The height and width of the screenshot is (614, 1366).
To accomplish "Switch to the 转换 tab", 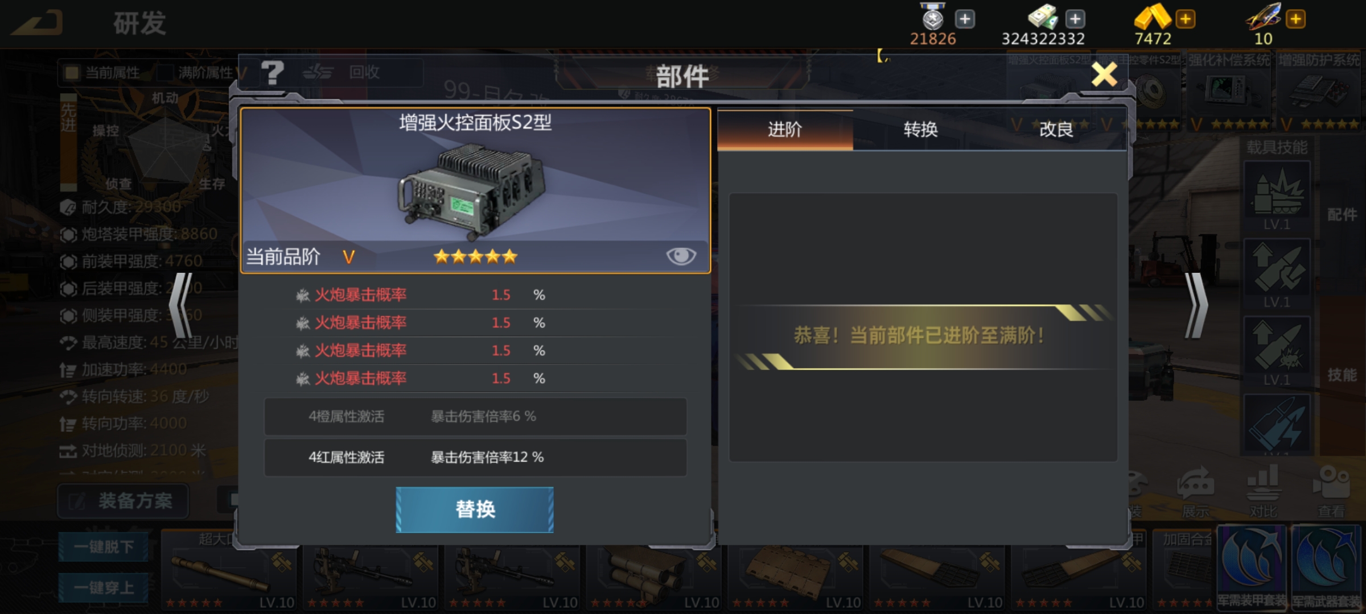I will coord(920,130).
